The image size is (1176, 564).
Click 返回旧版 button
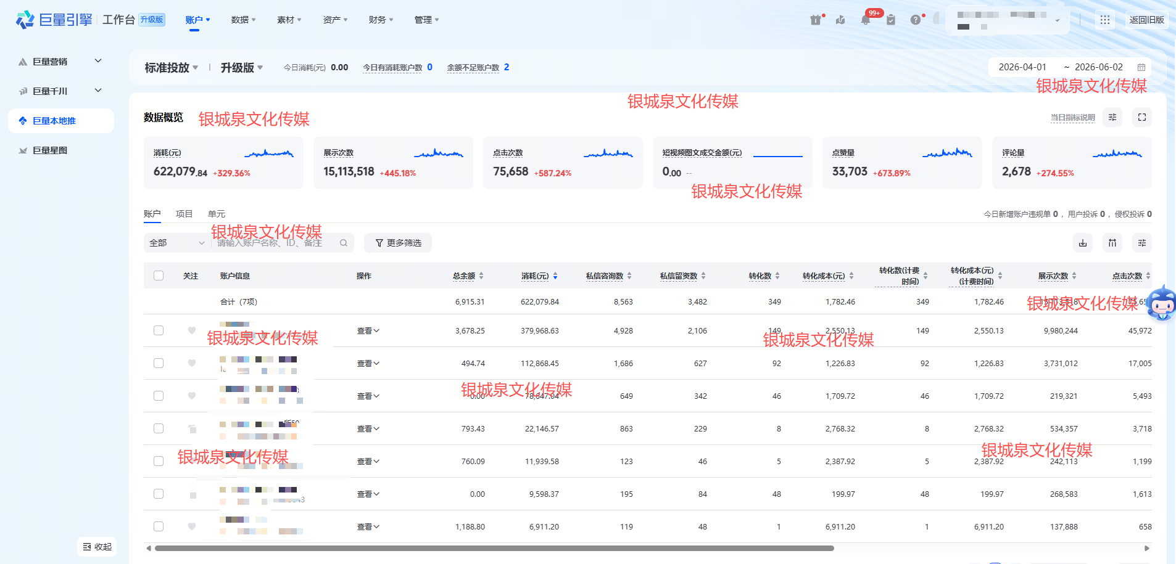point(1146,20)
